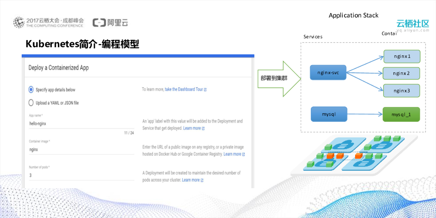
Task: Click the 'App name *' field label
Action: (36, 115)
